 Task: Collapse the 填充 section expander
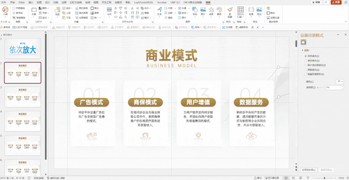point(302,50)
